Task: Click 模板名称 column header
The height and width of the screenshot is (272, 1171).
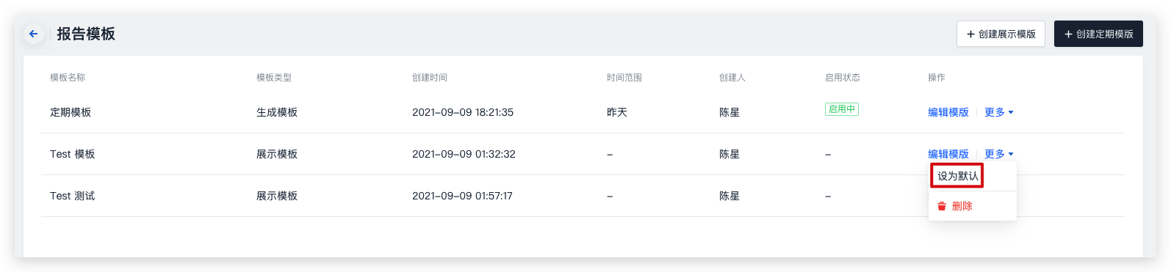Action: (68, 78)
